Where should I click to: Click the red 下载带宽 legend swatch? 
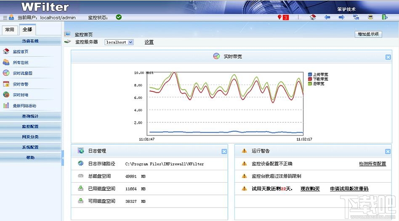[x=310, y=79]
